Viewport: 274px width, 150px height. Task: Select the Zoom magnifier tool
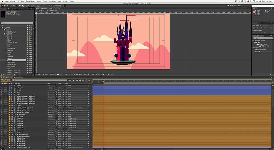coord(8,6)
